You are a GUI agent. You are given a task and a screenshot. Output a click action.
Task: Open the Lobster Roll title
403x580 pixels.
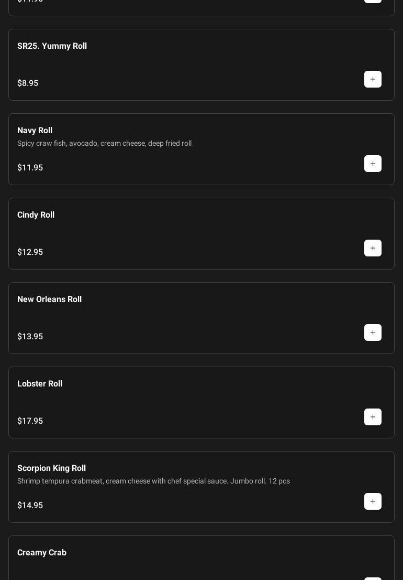40,384
